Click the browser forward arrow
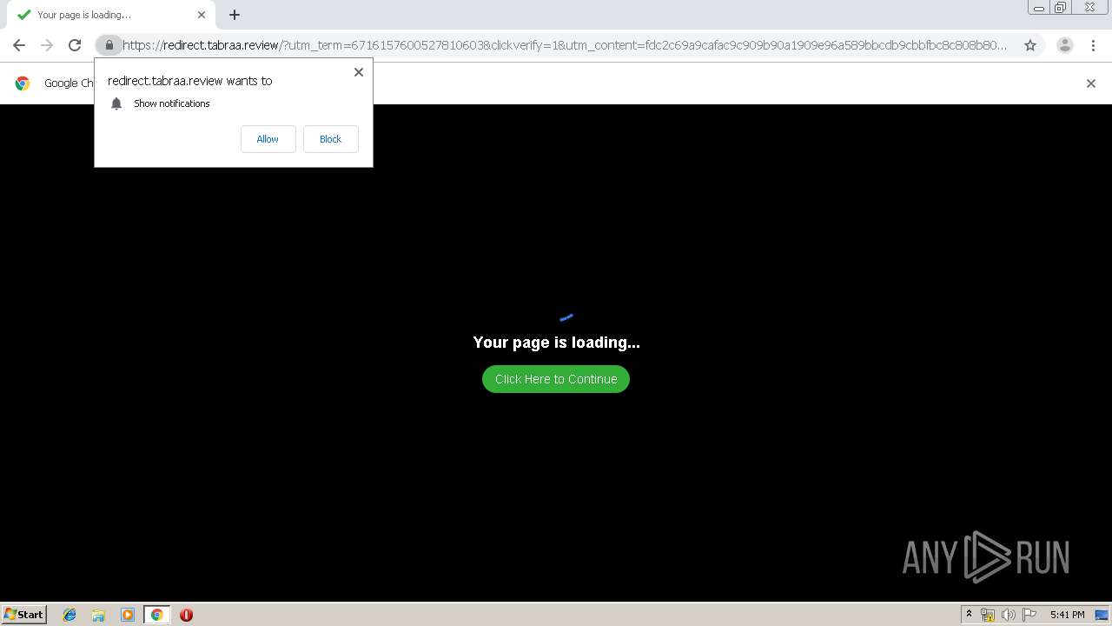 click(x=47, y=45)
